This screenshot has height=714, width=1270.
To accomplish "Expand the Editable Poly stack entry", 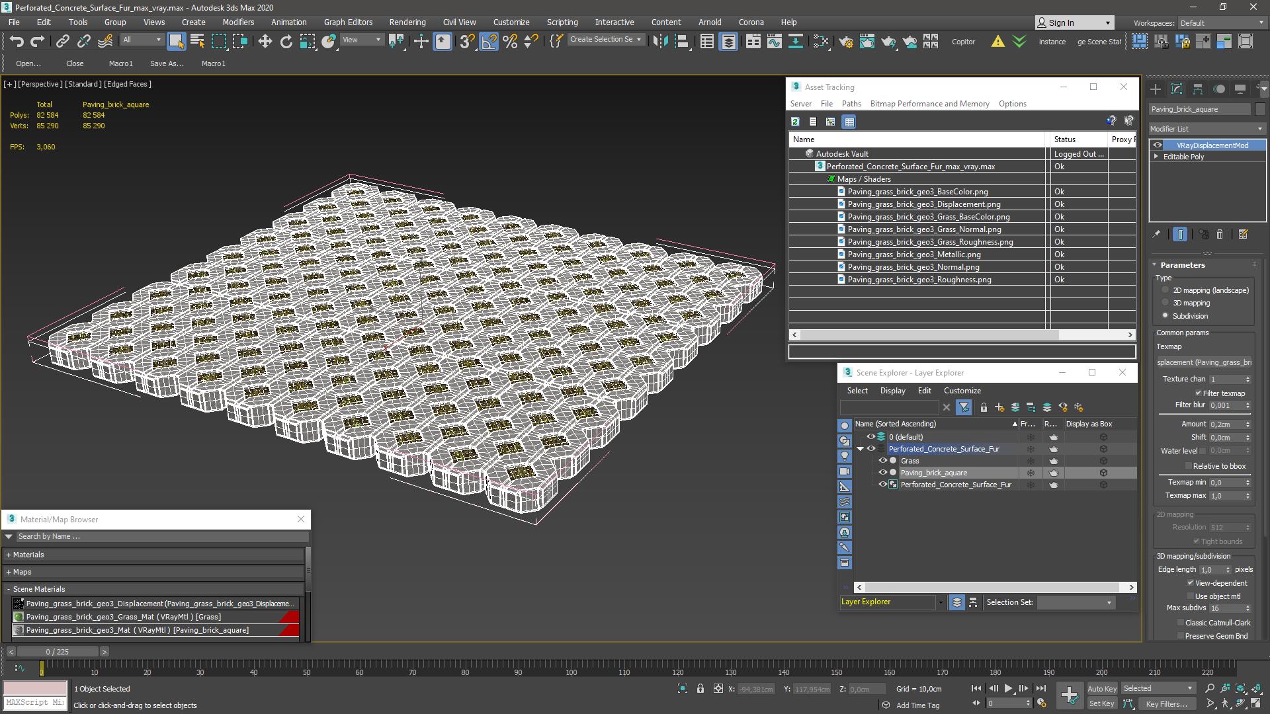I will point(1156,157).
